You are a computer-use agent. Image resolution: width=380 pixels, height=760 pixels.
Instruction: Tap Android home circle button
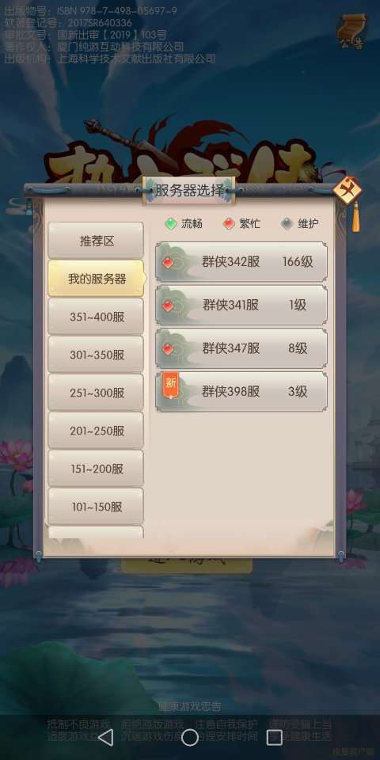[189, 738]
